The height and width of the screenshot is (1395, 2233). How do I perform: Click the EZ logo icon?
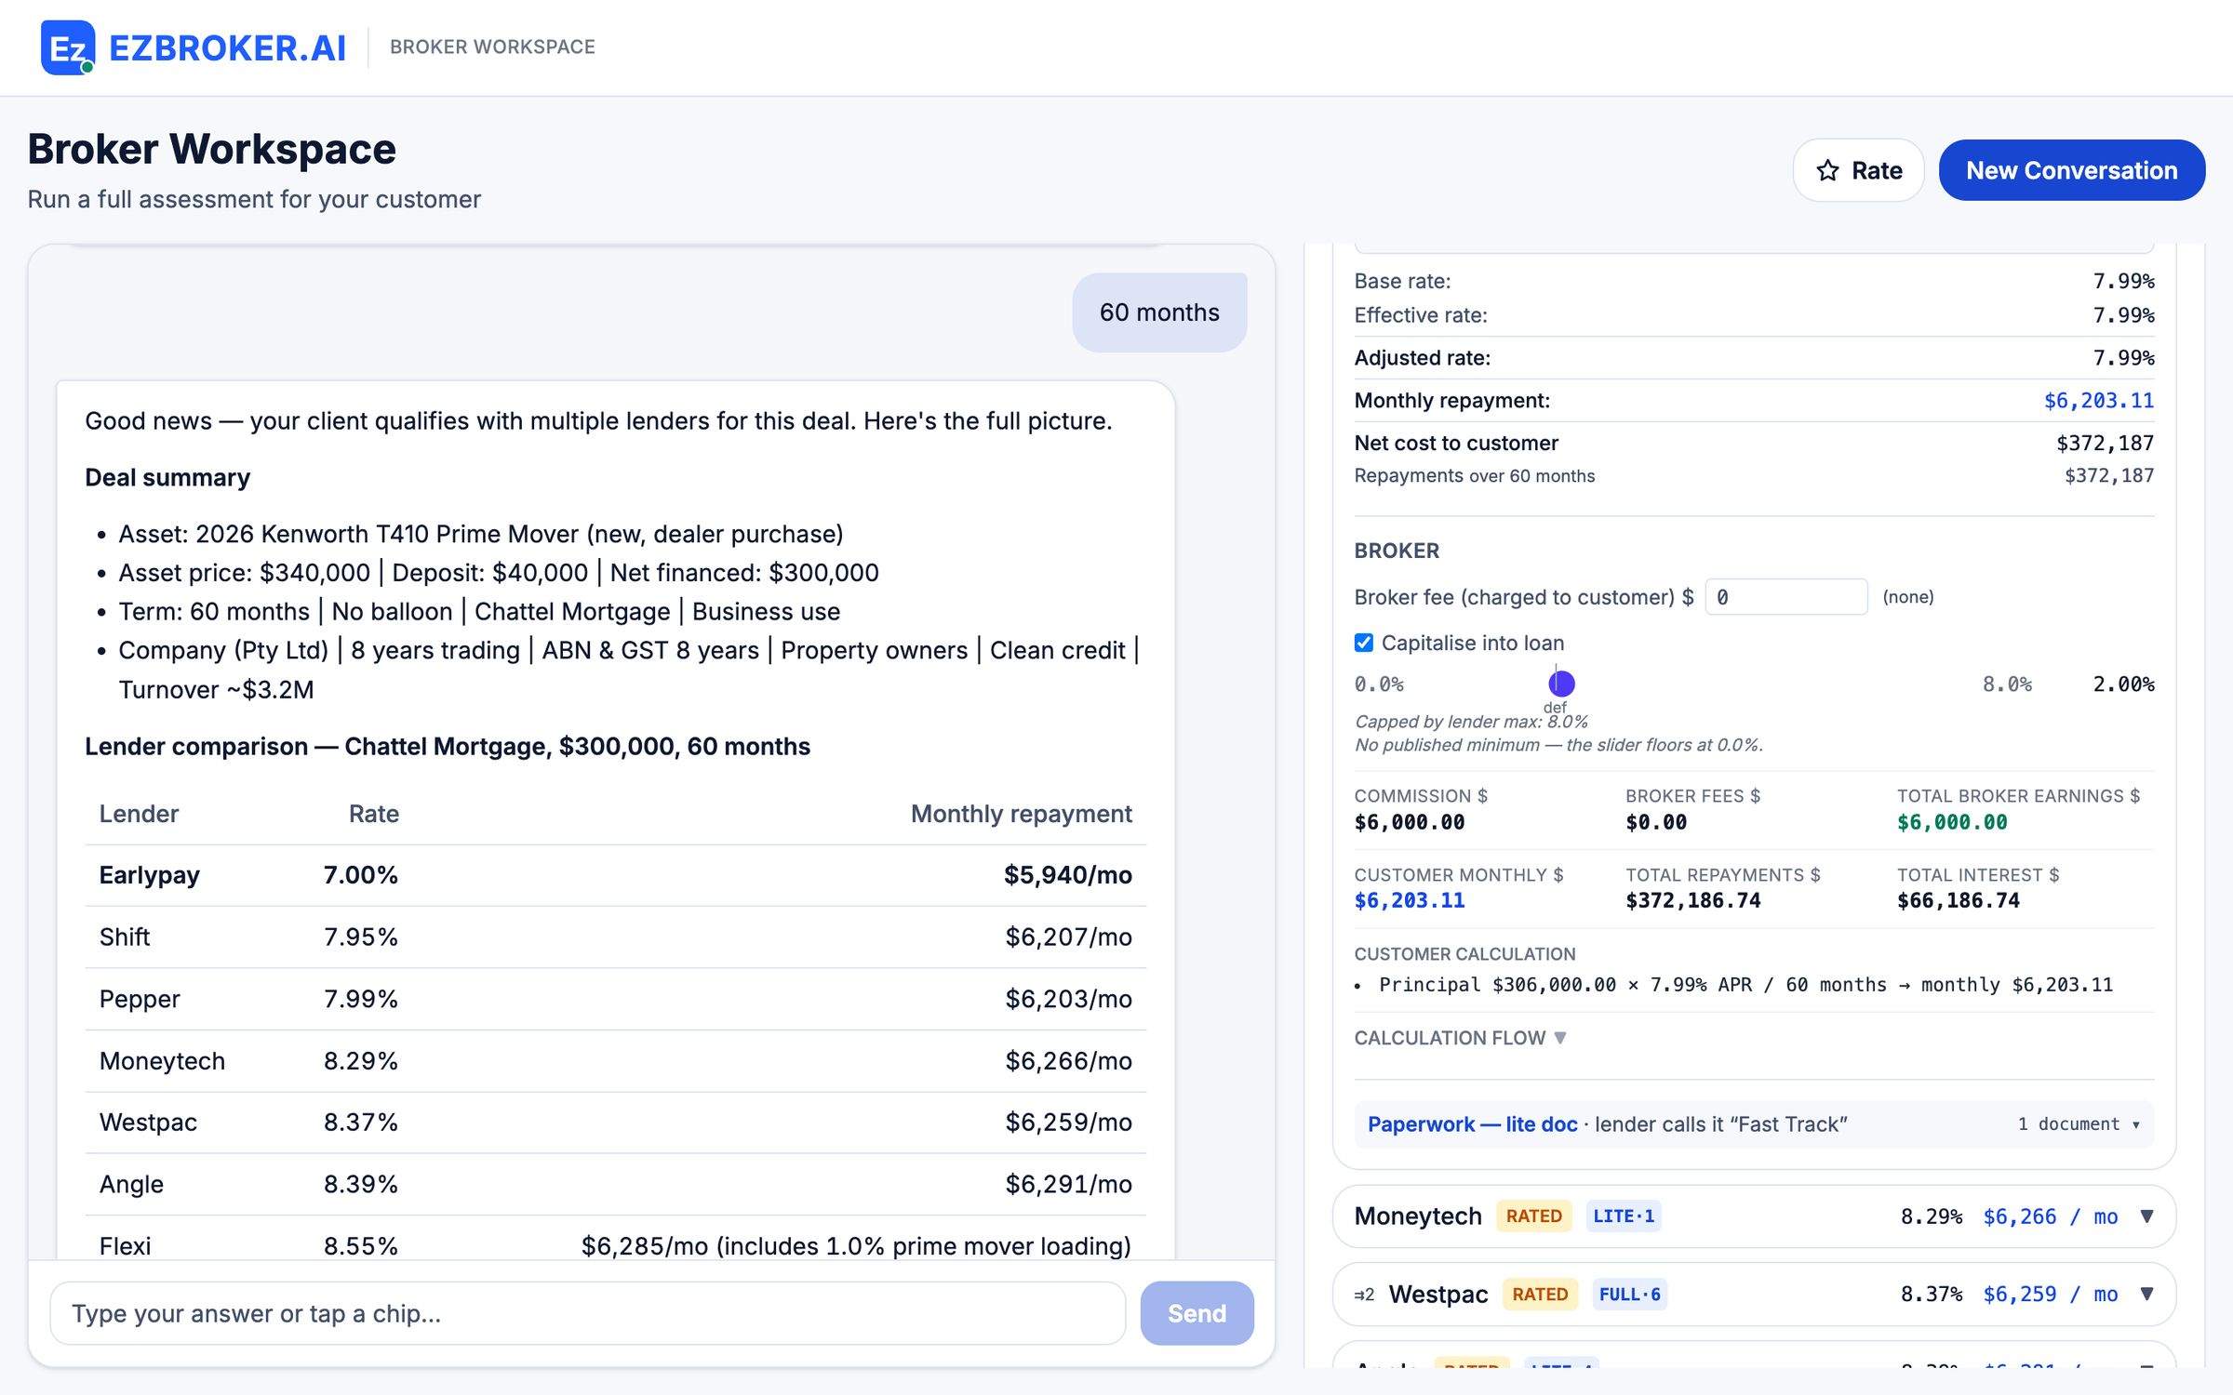[67, 47]
